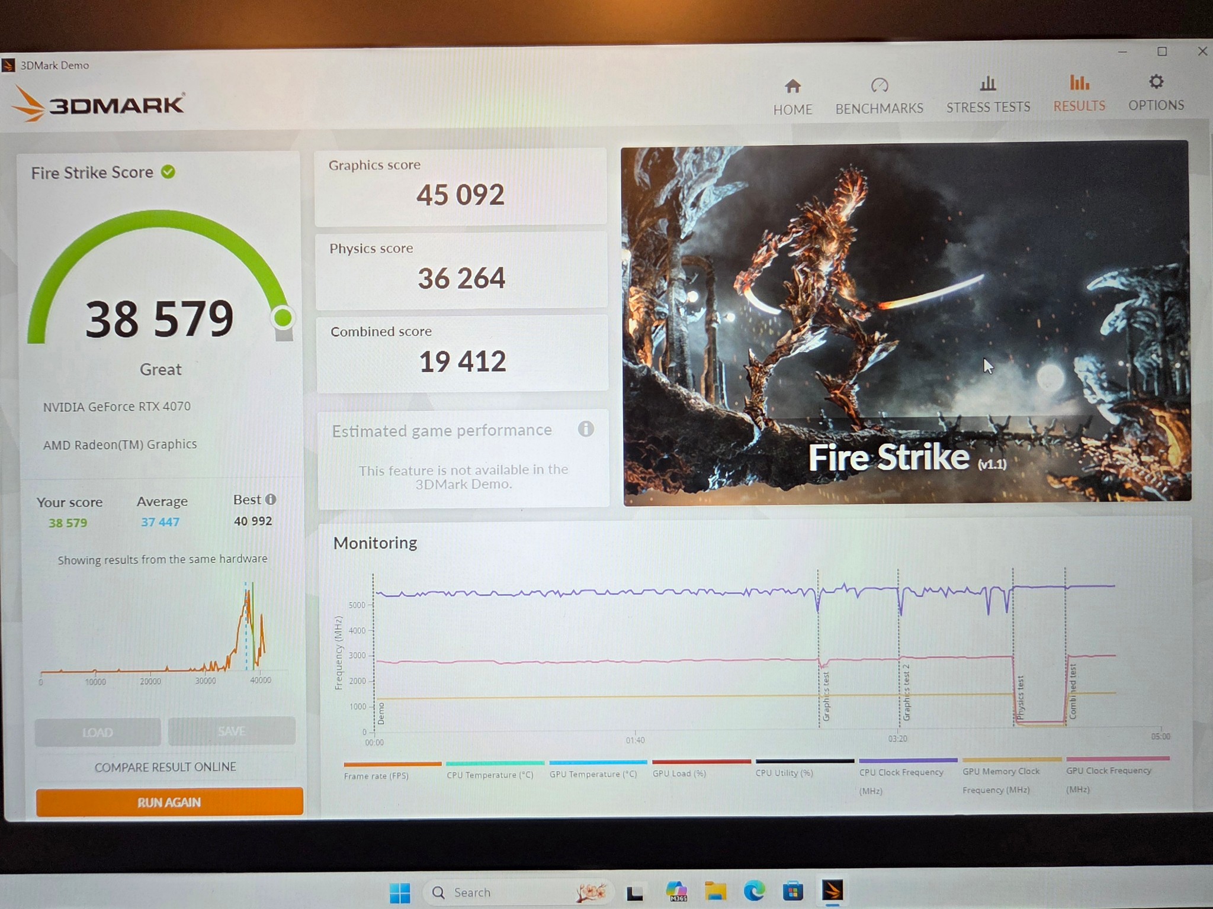Click the info icon next to Best

271,499
